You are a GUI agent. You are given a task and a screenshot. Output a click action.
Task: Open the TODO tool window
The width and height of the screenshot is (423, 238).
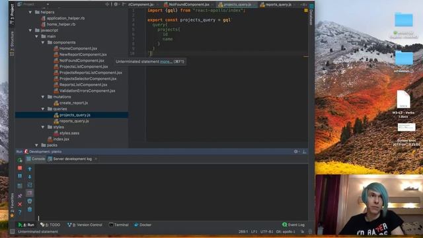point(50,225)
